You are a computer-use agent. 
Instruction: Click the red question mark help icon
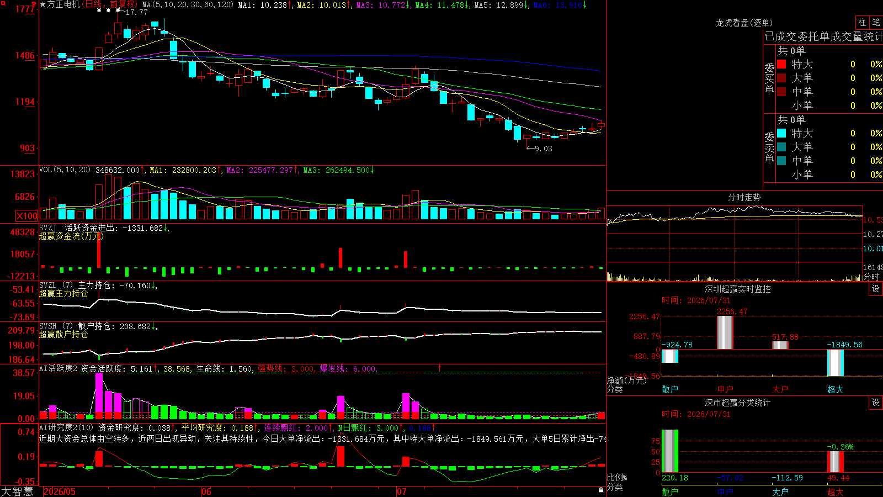(x=34, y=4)
